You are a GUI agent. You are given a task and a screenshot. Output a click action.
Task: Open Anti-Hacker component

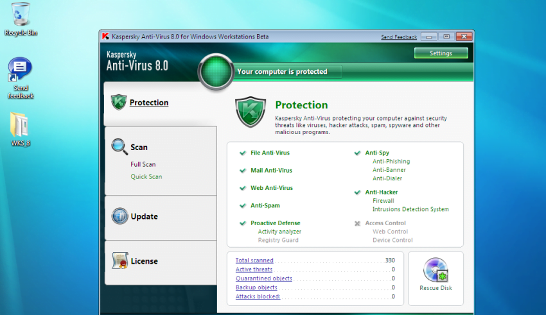click(x=382, y=192)
